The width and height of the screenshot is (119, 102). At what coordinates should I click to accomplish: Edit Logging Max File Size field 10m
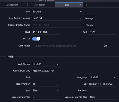[x=102, y=97]
